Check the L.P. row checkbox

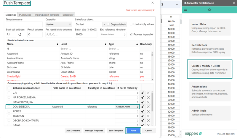click(x=9, y=93)
